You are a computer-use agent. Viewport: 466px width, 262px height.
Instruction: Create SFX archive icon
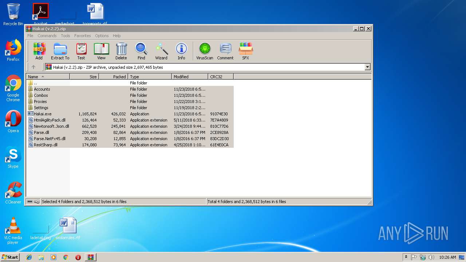(x=246, y=51)
